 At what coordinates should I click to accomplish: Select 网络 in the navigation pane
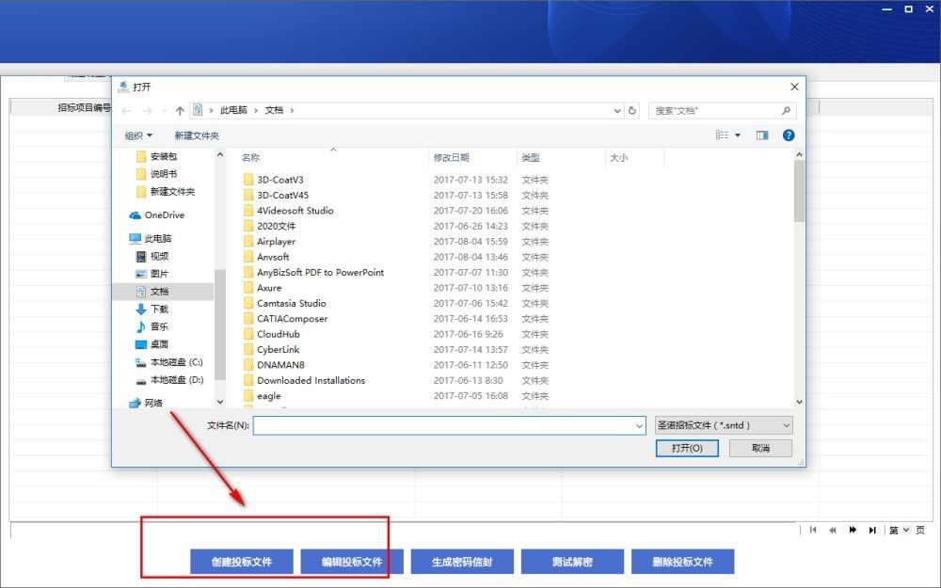(146, 403)
